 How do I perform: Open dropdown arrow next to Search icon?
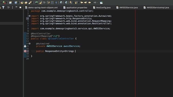(x=32, y=3)
